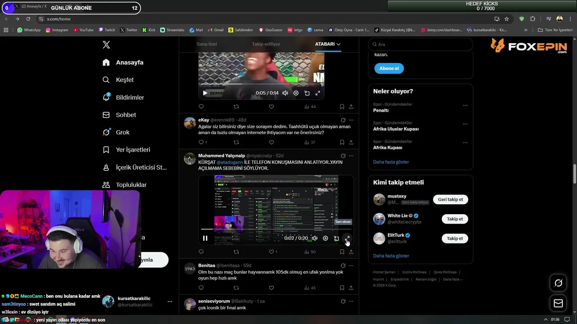Share Muhammed Yalçınalp's post
Image resolution: width=577 pixels, height=324 pixels.
tap(351, 252)
